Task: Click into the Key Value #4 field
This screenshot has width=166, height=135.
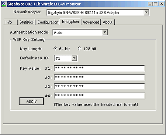Action: pyautogui.click(x=99, y=96)
